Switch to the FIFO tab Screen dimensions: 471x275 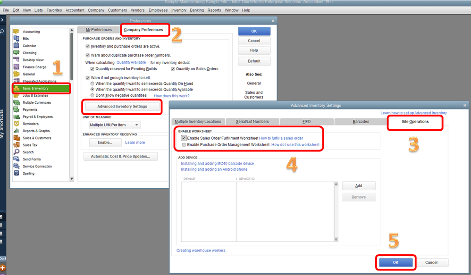click(x=307, y=122)
